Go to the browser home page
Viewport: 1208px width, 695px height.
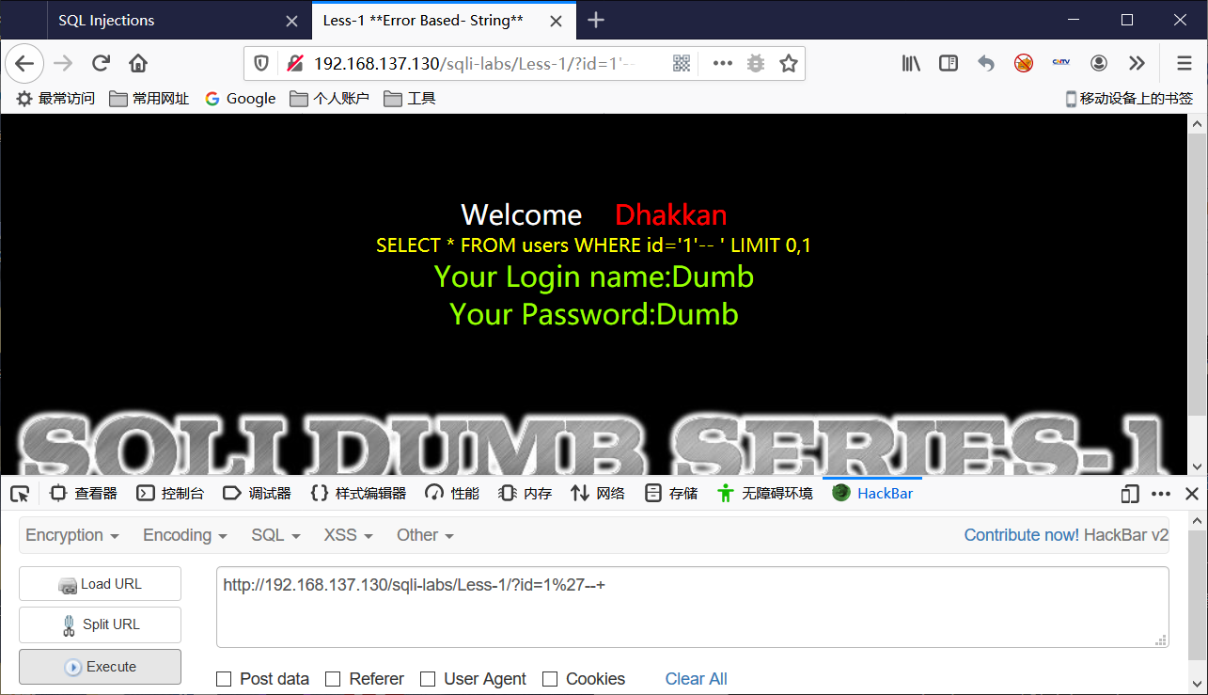click(x=138, y=63)
